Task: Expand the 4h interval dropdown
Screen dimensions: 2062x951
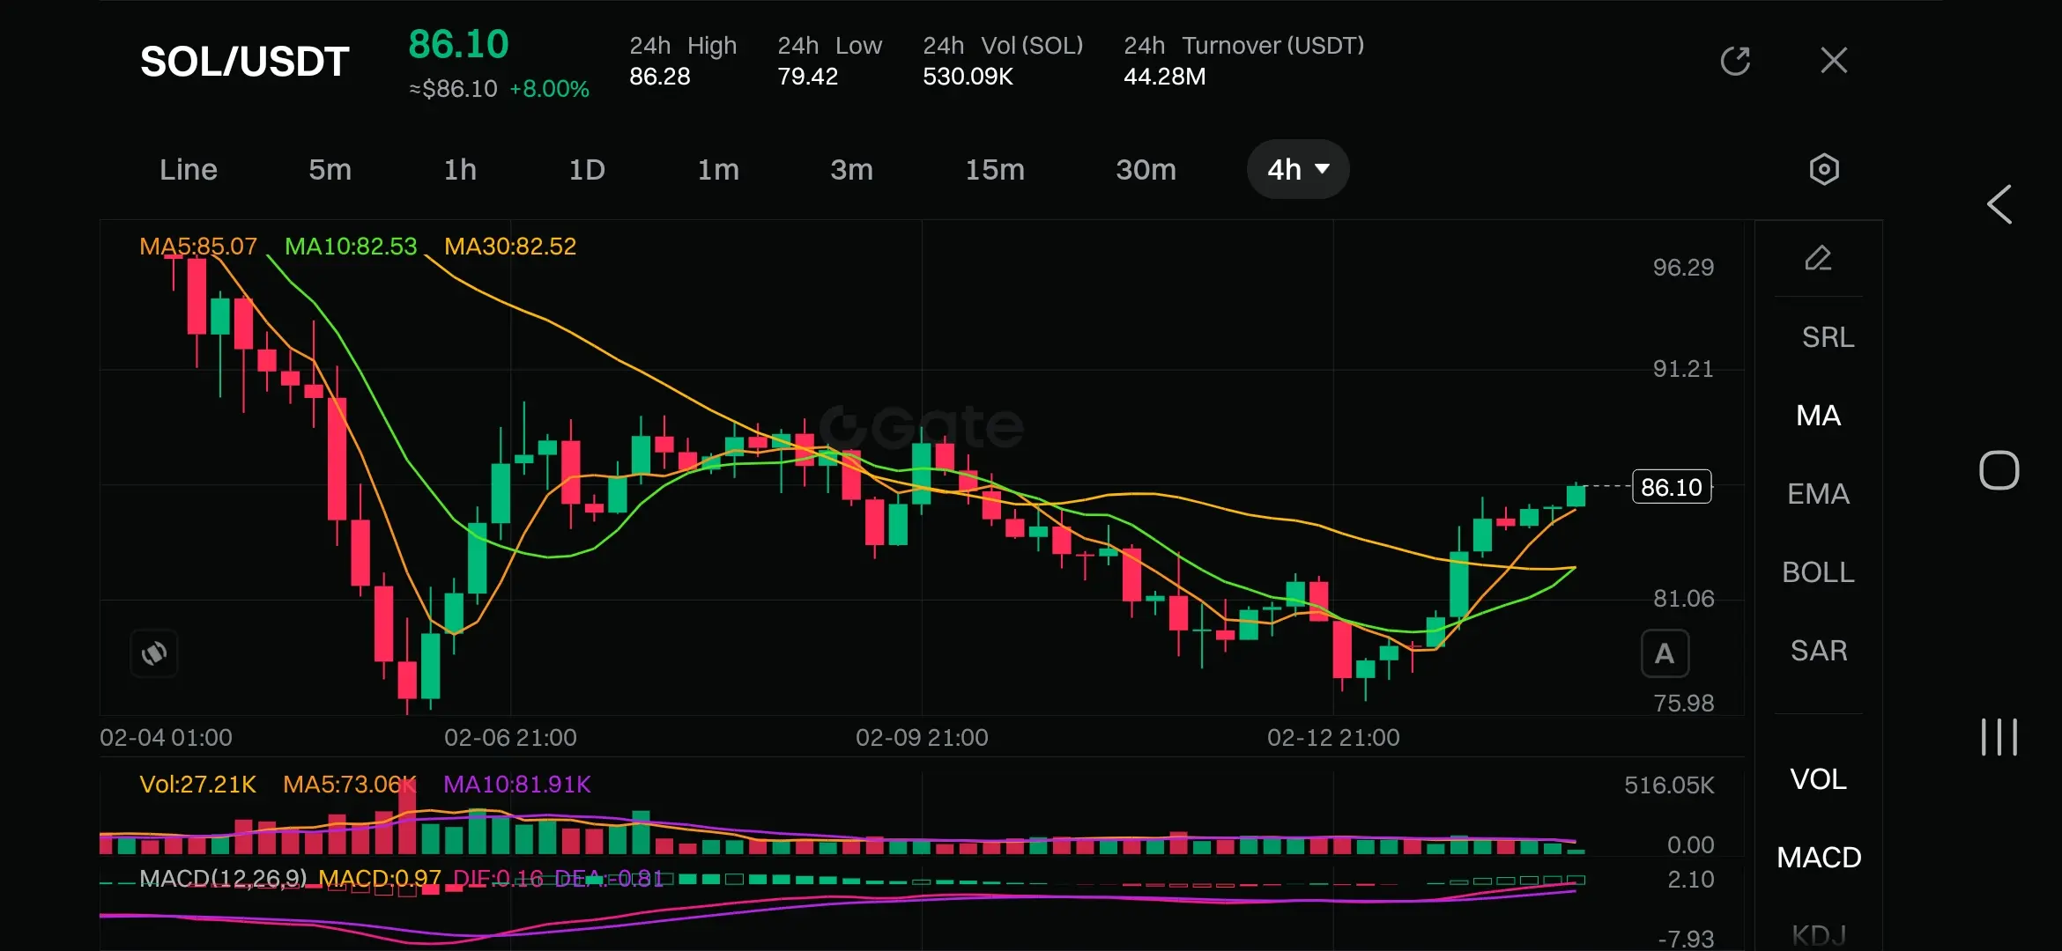Action: click(1297, 169)
